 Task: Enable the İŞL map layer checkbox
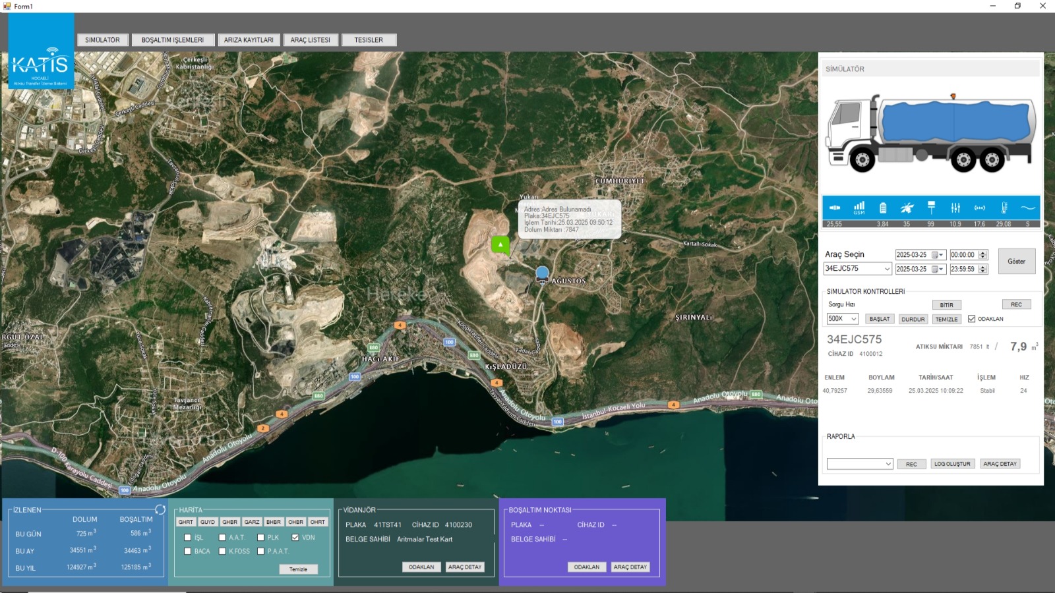pos(188,538)
